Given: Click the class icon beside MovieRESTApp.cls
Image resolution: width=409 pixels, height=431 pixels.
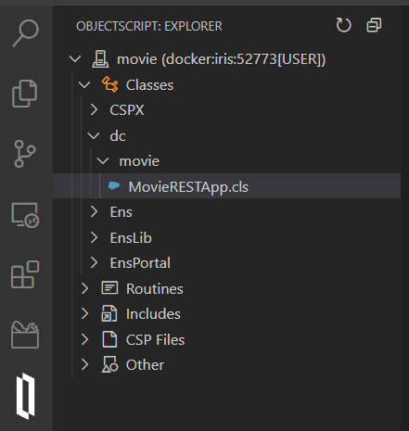Looking at the screenshot, I should [x=114, y=185].
